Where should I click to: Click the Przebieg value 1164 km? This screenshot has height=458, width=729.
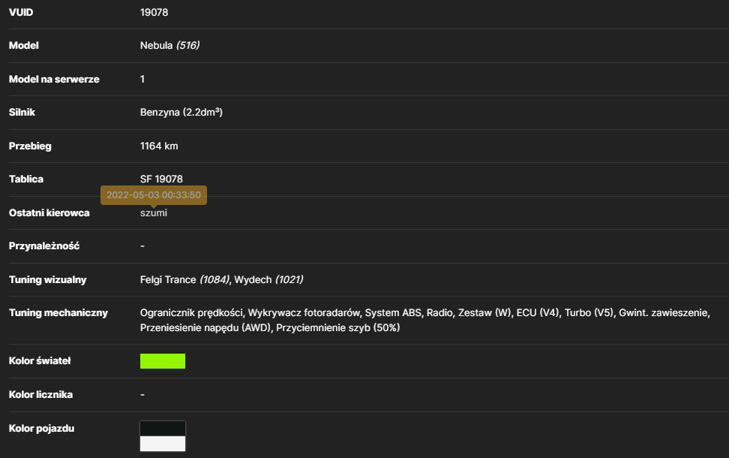coord(159,146)
